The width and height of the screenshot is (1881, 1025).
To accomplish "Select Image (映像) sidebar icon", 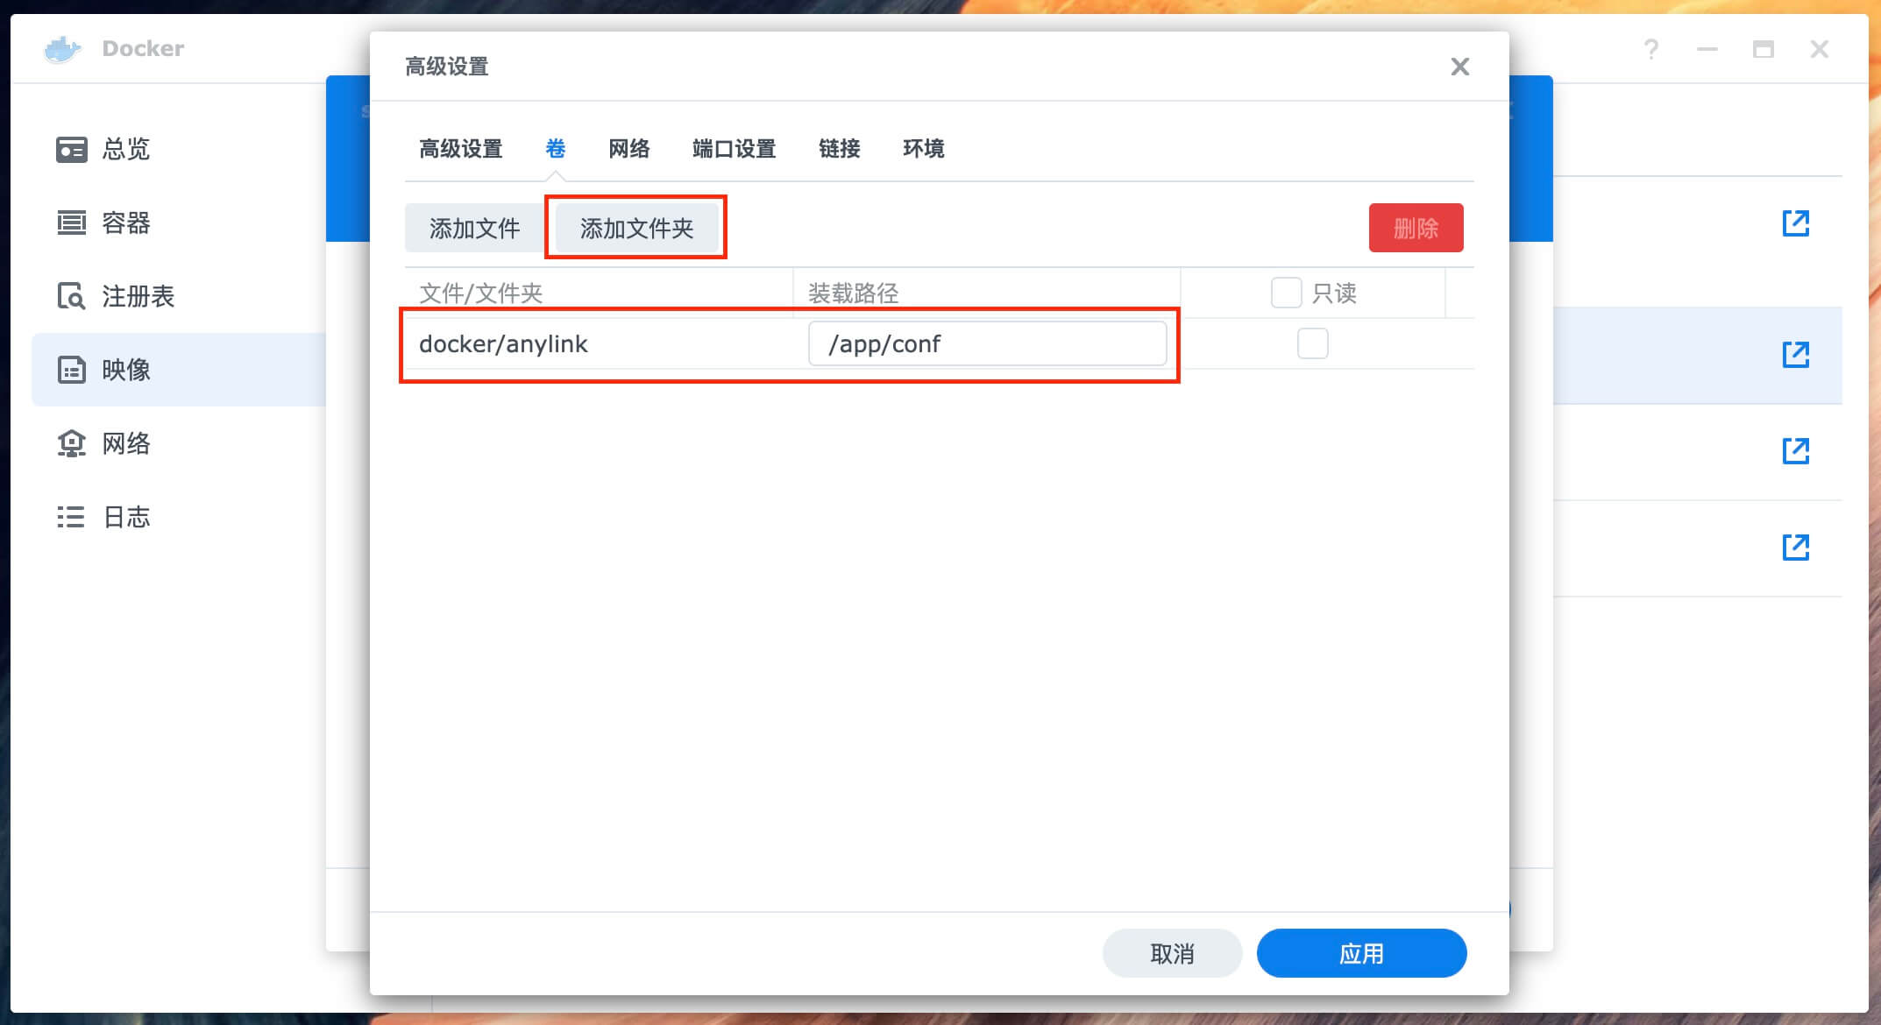I will (71, 370).
